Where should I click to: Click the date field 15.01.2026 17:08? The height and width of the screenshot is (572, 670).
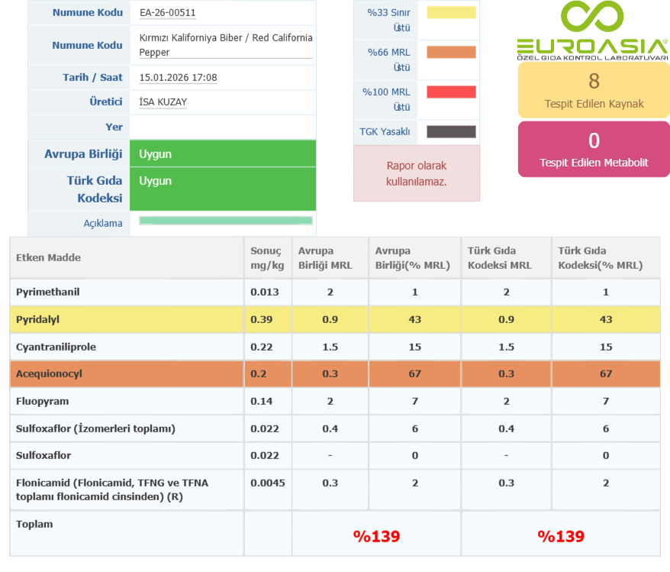(x=179, y=77)
